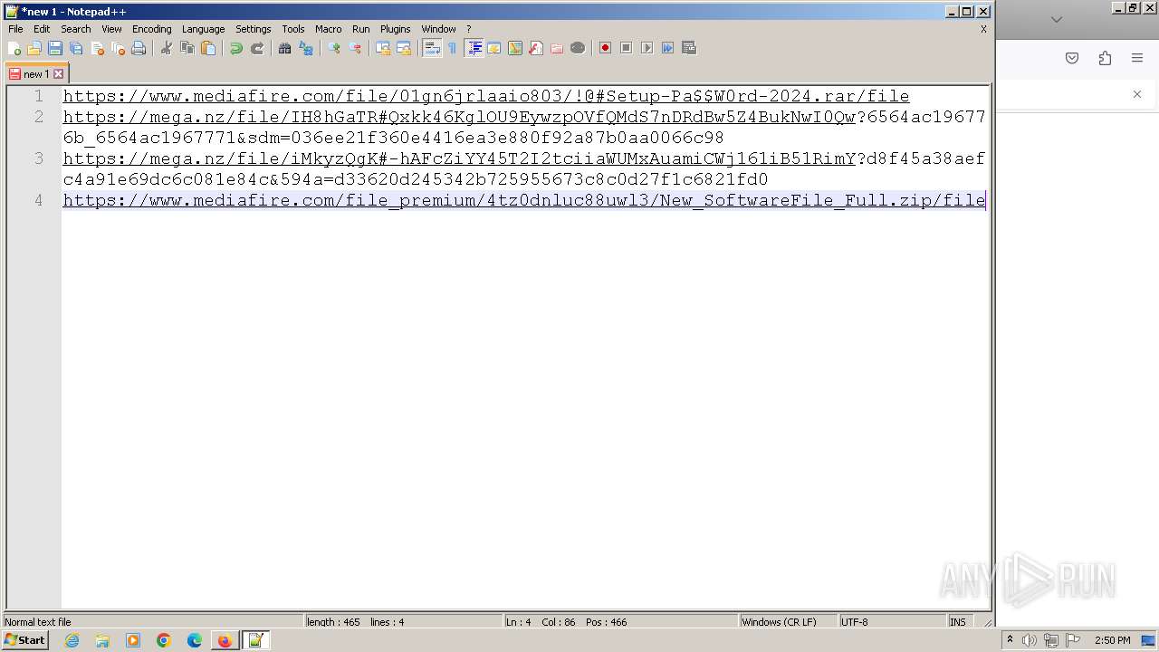Click the Zoom In toolbar icon
This screenshot has width=1159, height=652.
334,48
